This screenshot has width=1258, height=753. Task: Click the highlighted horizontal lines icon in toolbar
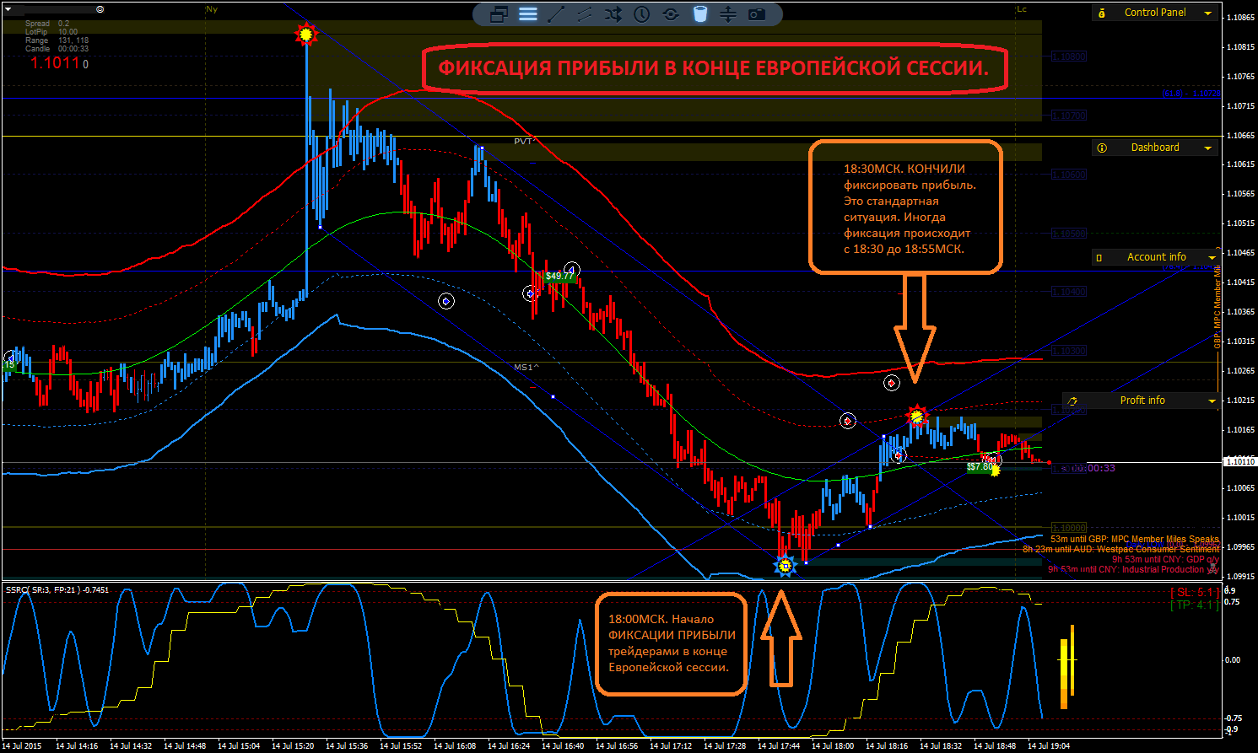pyautogui.click(x=528, y=14)
